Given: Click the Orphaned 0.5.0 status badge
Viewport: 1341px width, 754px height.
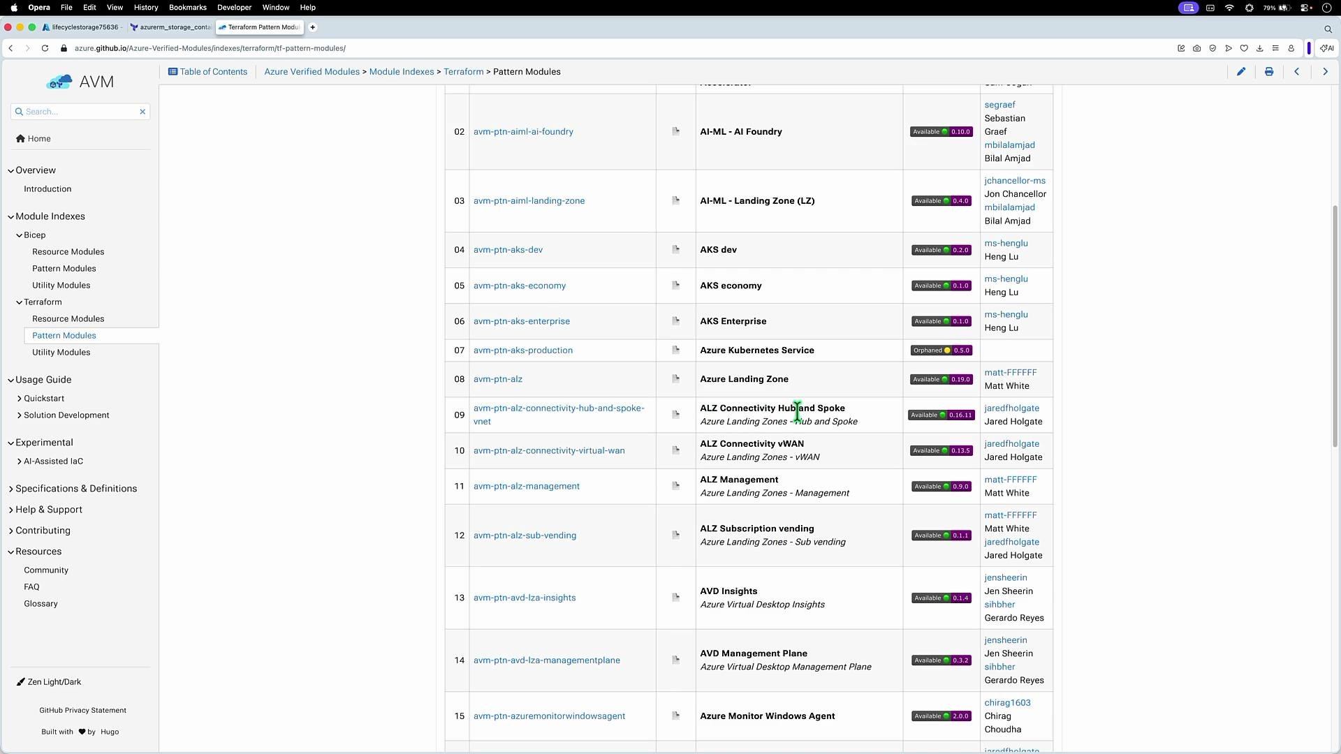Looking at the screenshot, I should tap(941, 350).
